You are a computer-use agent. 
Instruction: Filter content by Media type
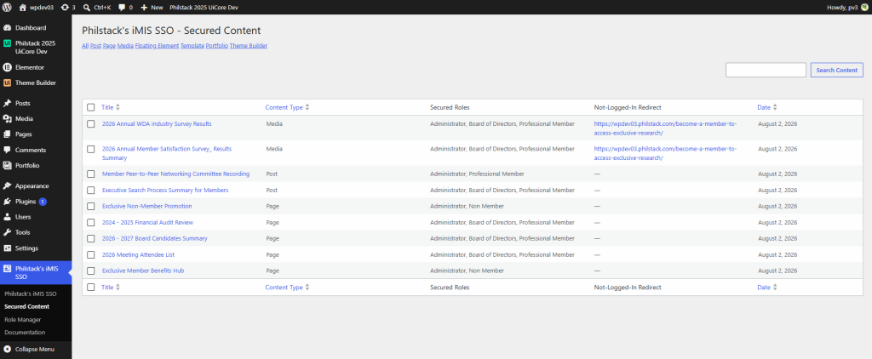[125, 46]
